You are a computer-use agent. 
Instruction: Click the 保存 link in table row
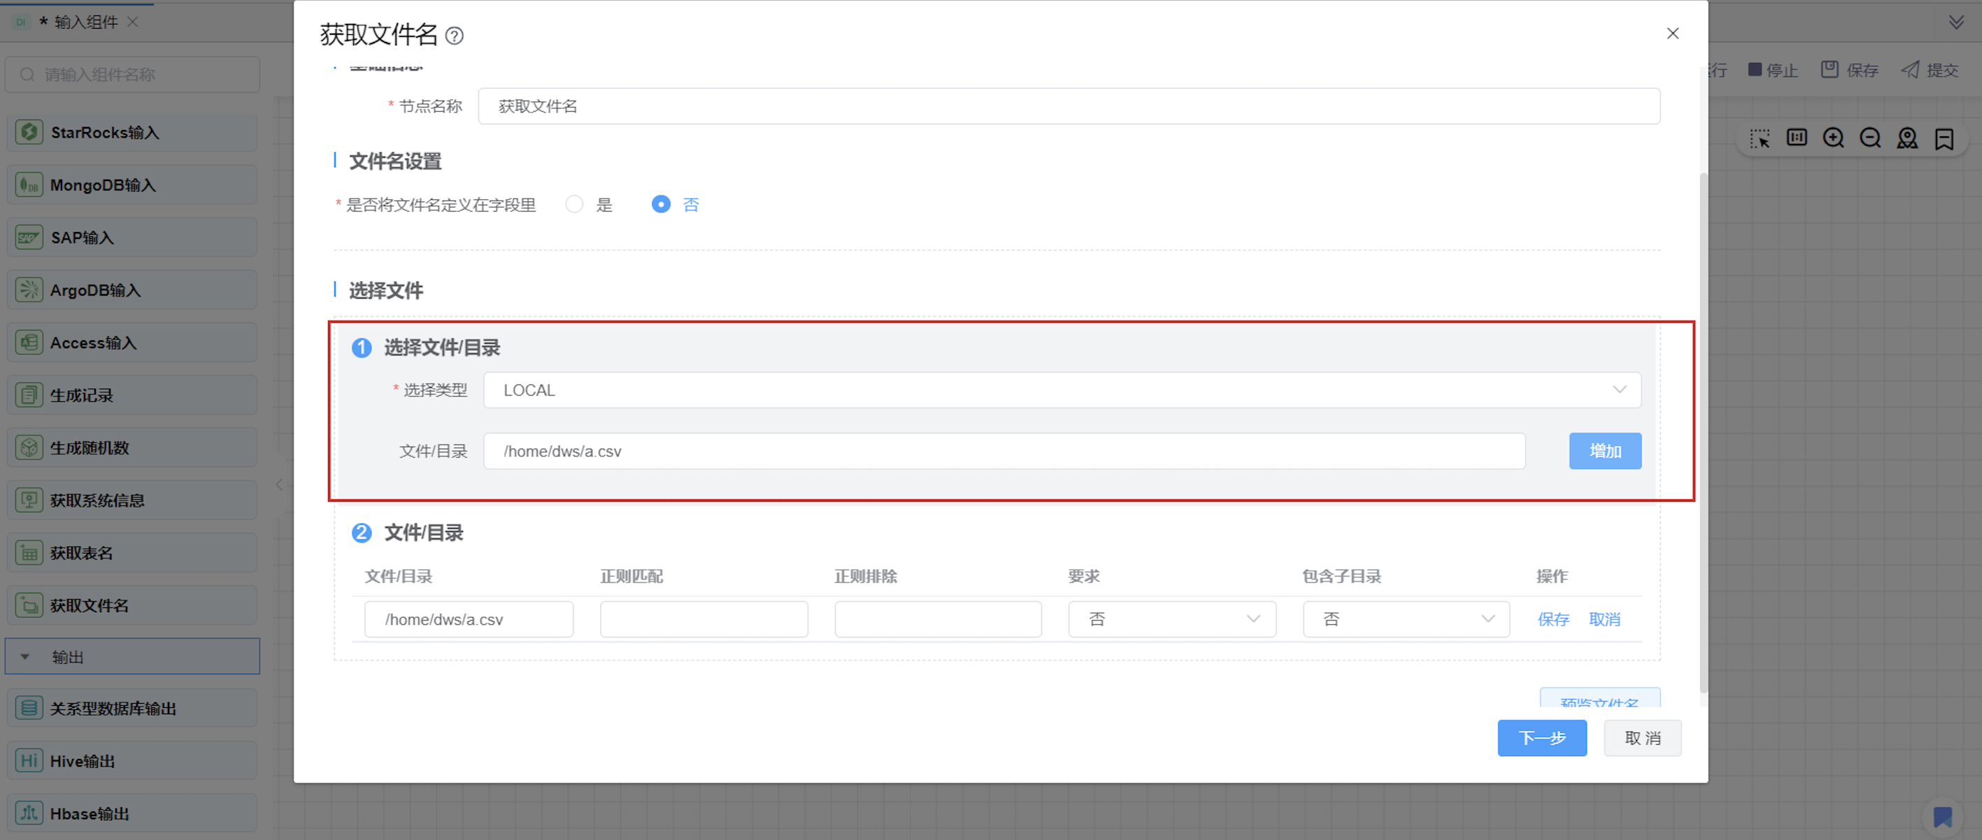coord(1553,619)
